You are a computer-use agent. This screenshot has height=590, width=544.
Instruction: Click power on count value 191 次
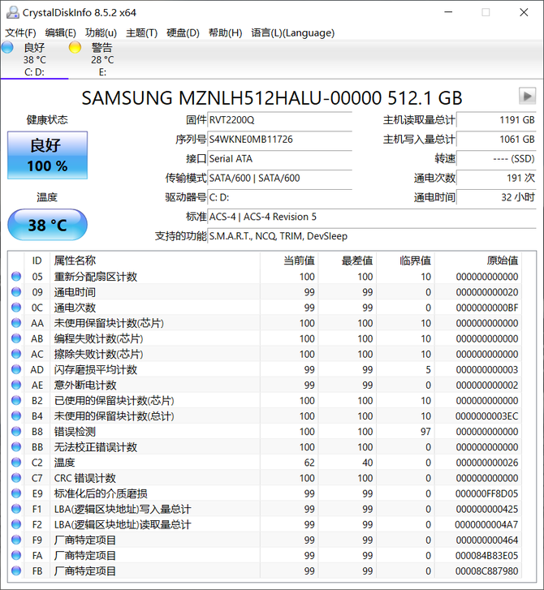[496, 178]
